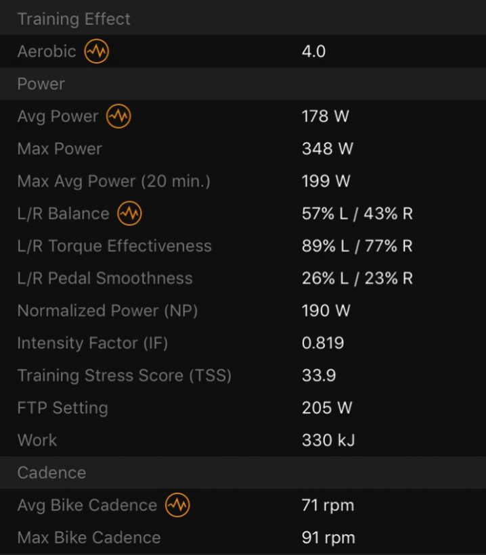Open the L/R Balance chart icon
This screenshot has width=486, height=555.
point(129,214)
